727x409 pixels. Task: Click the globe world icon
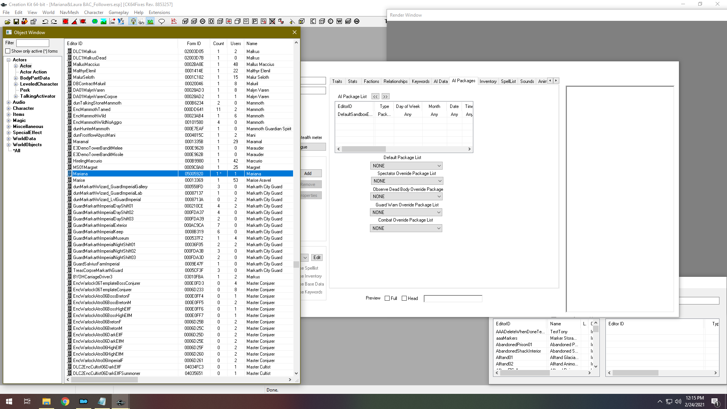click(95, 22)
